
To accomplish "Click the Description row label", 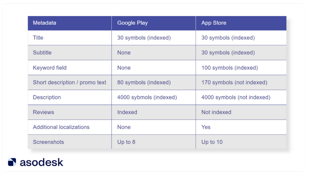I will [x=47, y=97].
